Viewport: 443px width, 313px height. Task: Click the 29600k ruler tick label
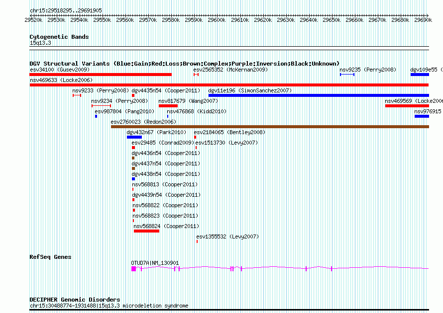coord(217,20)
